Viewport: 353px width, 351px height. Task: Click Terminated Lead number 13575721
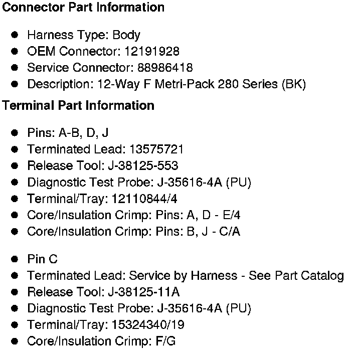(156, 149)
